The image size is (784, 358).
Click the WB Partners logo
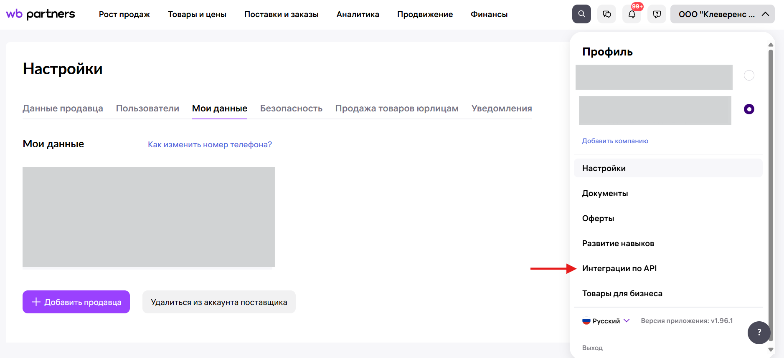coord(41,14)
